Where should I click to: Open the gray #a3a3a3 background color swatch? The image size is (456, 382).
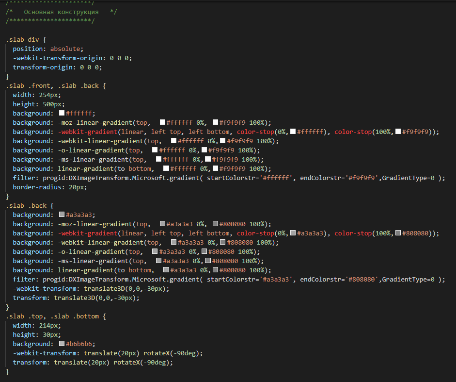coord(62,214)
